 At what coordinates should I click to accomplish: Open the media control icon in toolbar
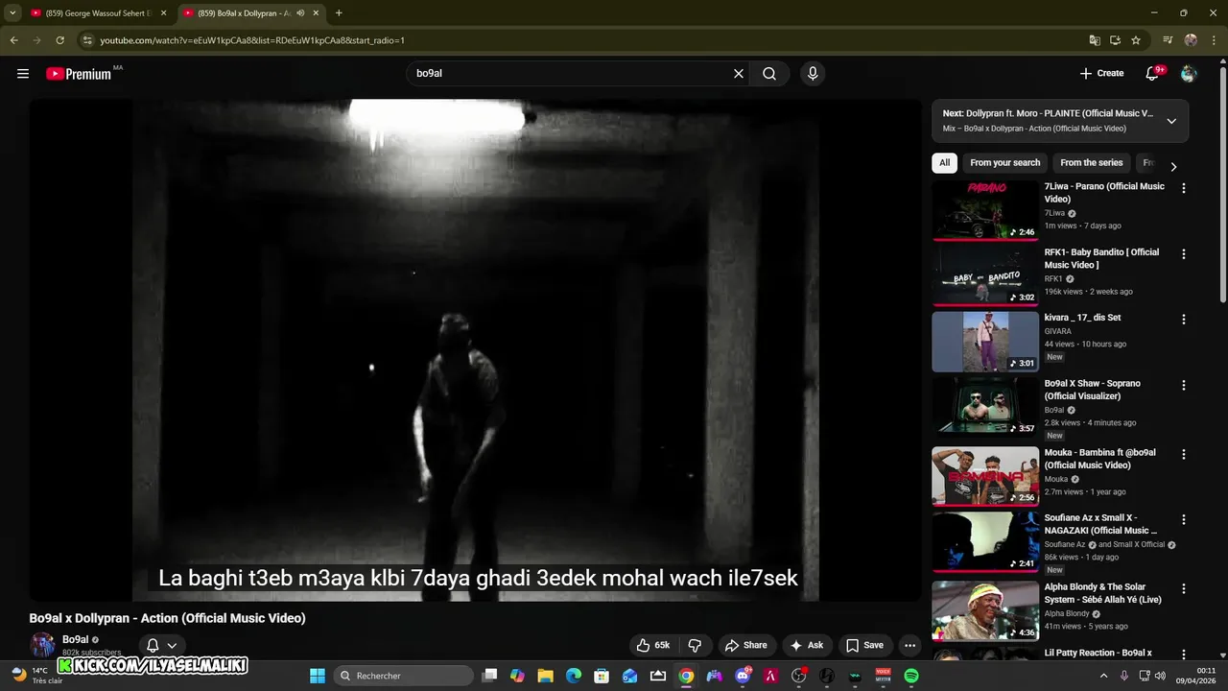pyautogui.click(x=1168, y=40)
